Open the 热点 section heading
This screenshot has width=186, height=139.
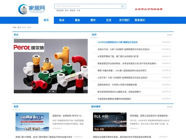16,35
